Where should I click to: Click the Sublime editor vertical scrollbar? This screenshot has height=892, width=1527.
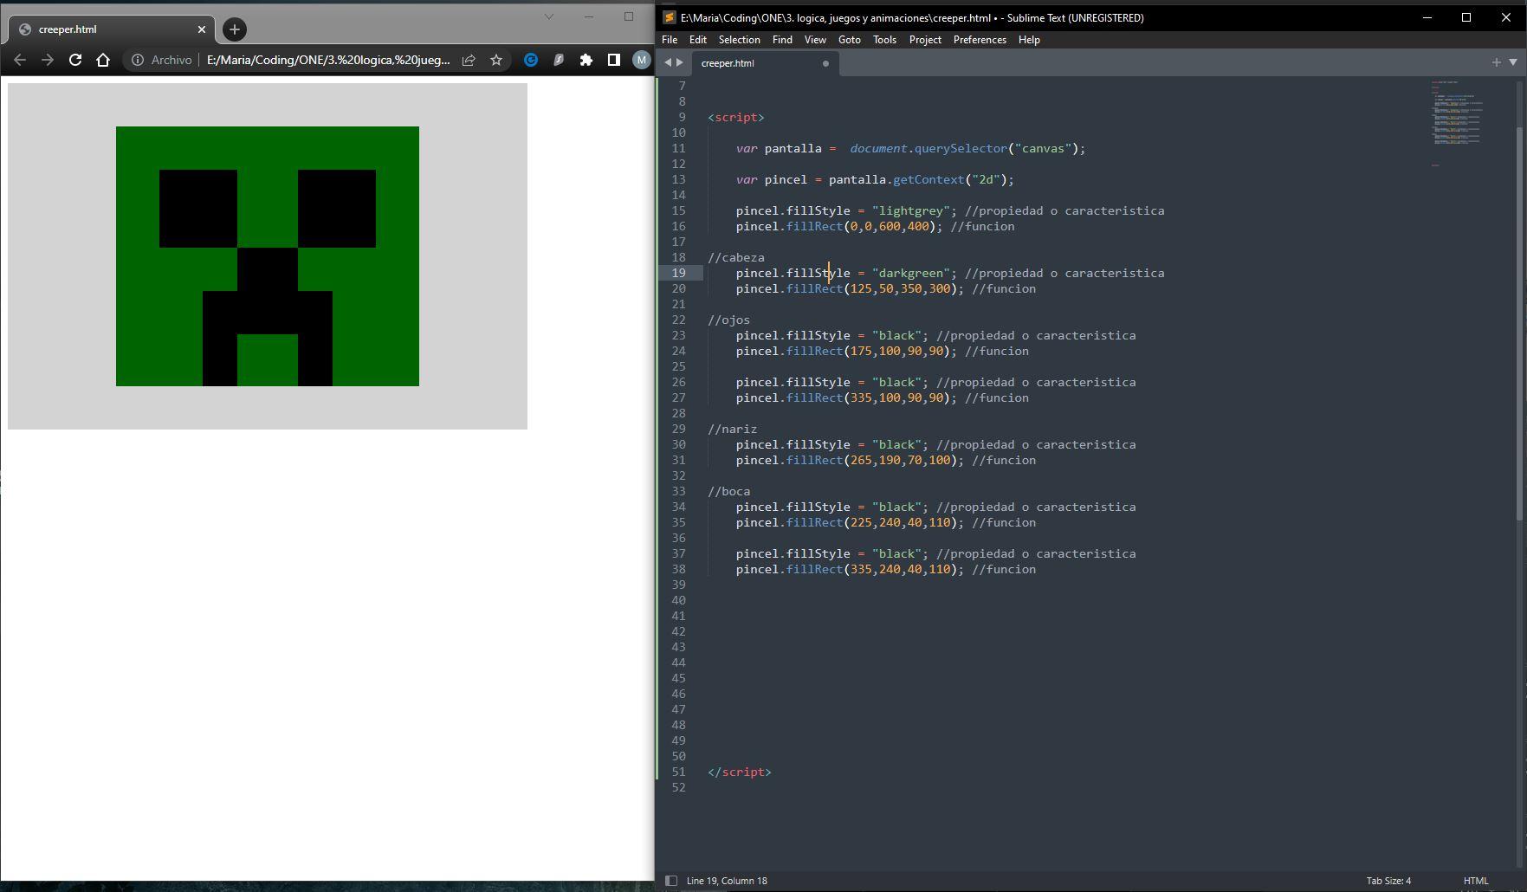pyautogui.click(x=1520, y=322)
